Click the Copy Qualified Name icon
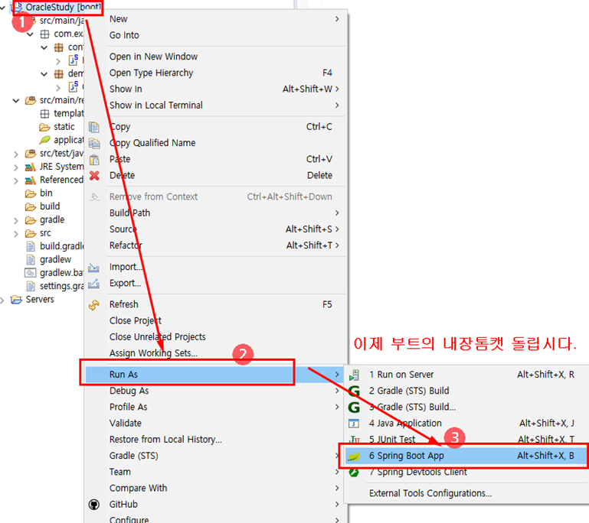 point(94,143)
